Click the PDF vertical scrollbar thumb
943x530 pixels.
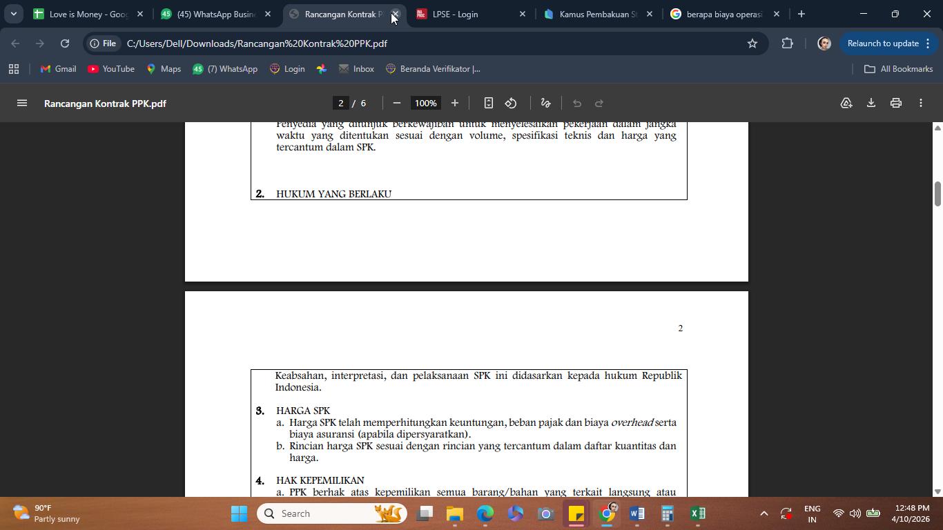pos(937,193)
